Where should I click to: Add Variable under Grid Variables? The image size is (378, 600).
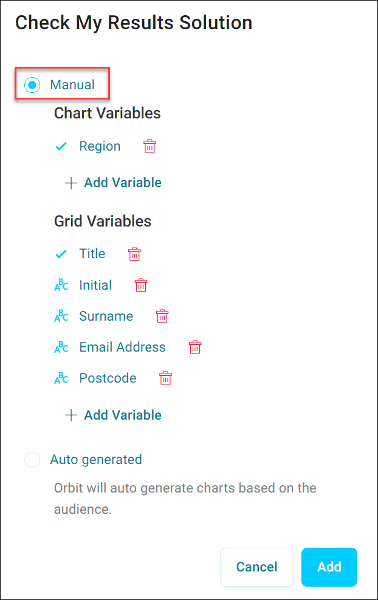click(113, 415)
